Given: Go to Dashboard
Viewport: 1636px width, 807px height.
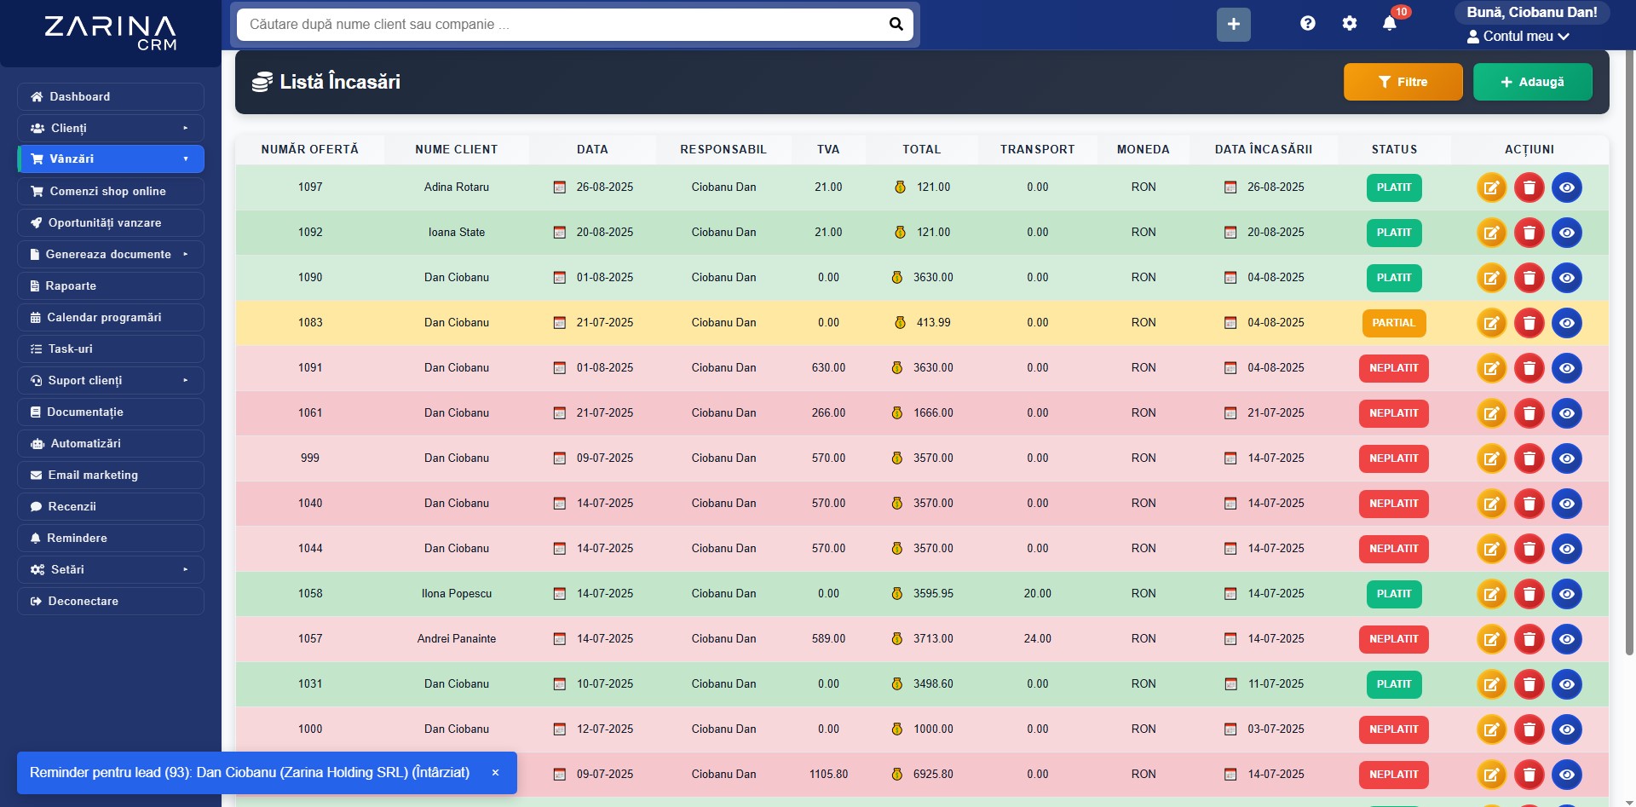Looking at the screenshot, I should point(111,96).
